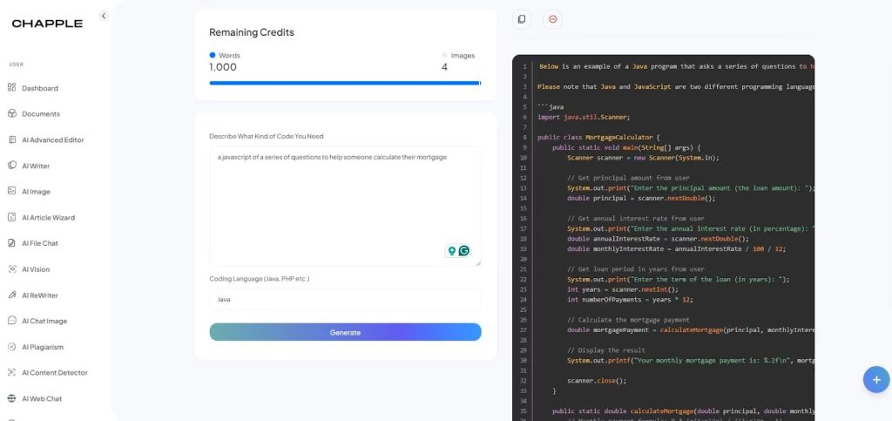Delete the result with the red minus icon
This screenshot has width=892, height=421.
click(552, 19)
